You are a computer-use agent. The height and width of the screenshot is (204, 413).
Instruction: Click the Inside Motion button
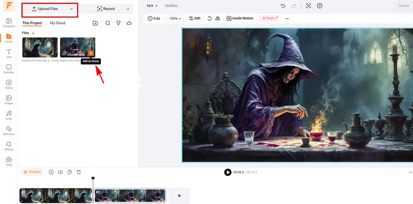click(x=240, y=18)
